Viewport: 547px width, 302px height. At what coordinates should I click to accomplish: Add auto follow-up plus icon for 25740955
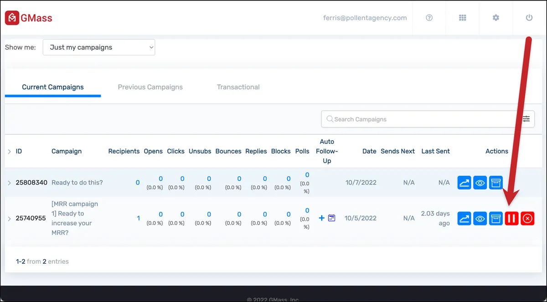point(322,218)
